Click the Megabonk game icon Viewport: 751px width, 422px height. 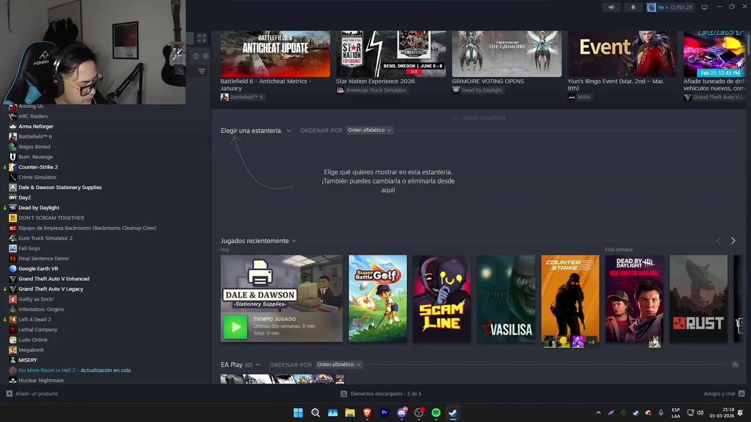13,350
